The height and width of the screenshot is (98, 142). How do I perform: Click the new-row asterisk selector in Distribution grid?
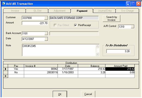5,76
